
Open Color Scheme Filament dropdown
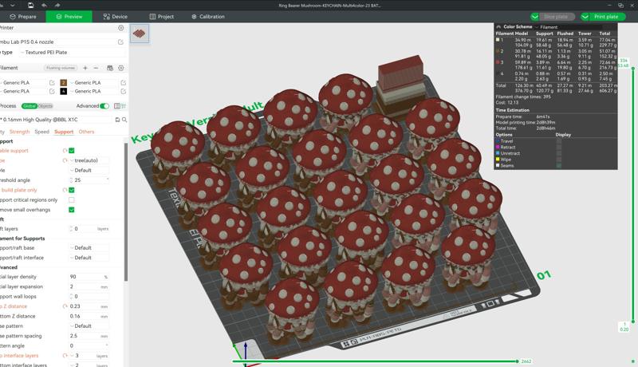pyautogui.click(x=569, y=27)
